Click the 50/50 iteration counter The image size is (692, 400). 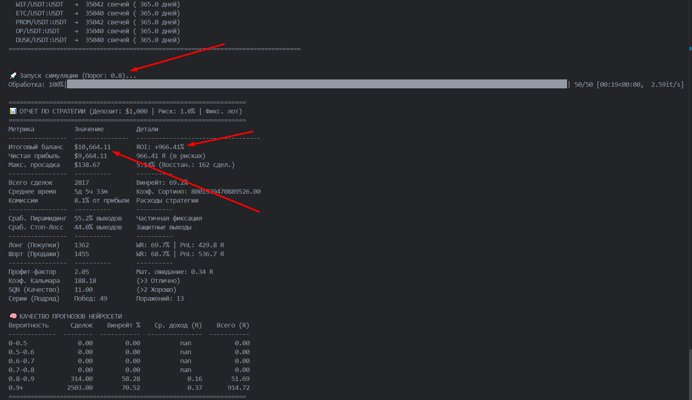(583, 84)
